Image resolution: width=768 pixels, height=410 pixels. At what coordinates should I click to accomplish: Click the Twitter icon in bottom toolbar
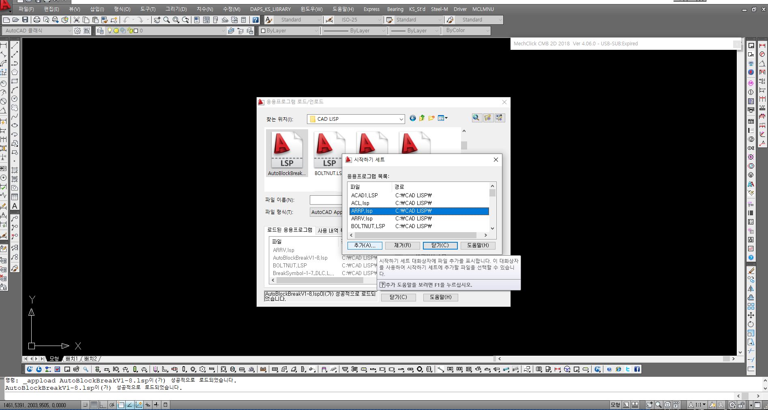(628, 369)
